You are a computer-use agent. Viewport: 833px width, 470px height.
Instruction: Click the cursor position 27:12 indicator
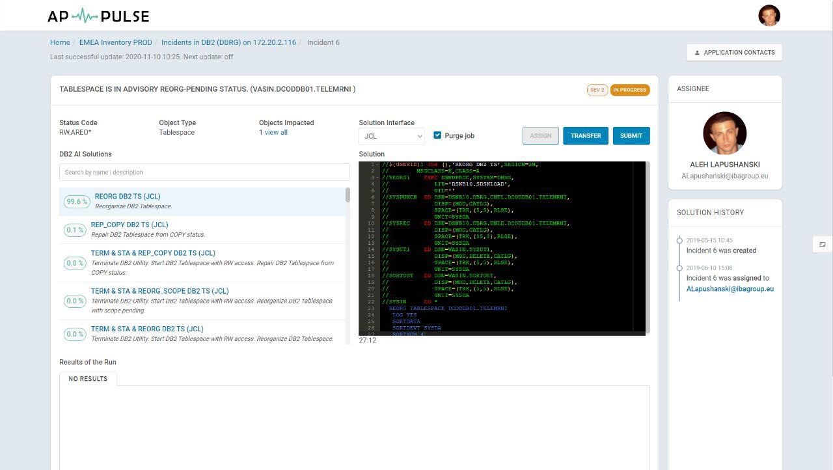tap(368, 340)
